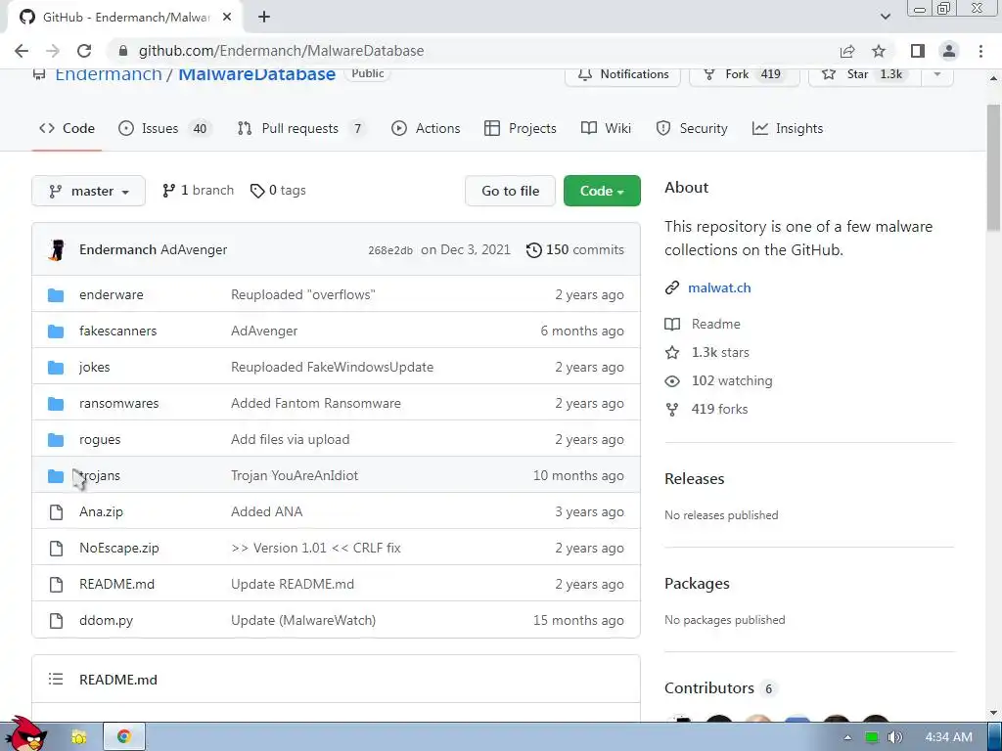Click '>> Version 1.01 << CRLF fix' message

click(316, 548)
